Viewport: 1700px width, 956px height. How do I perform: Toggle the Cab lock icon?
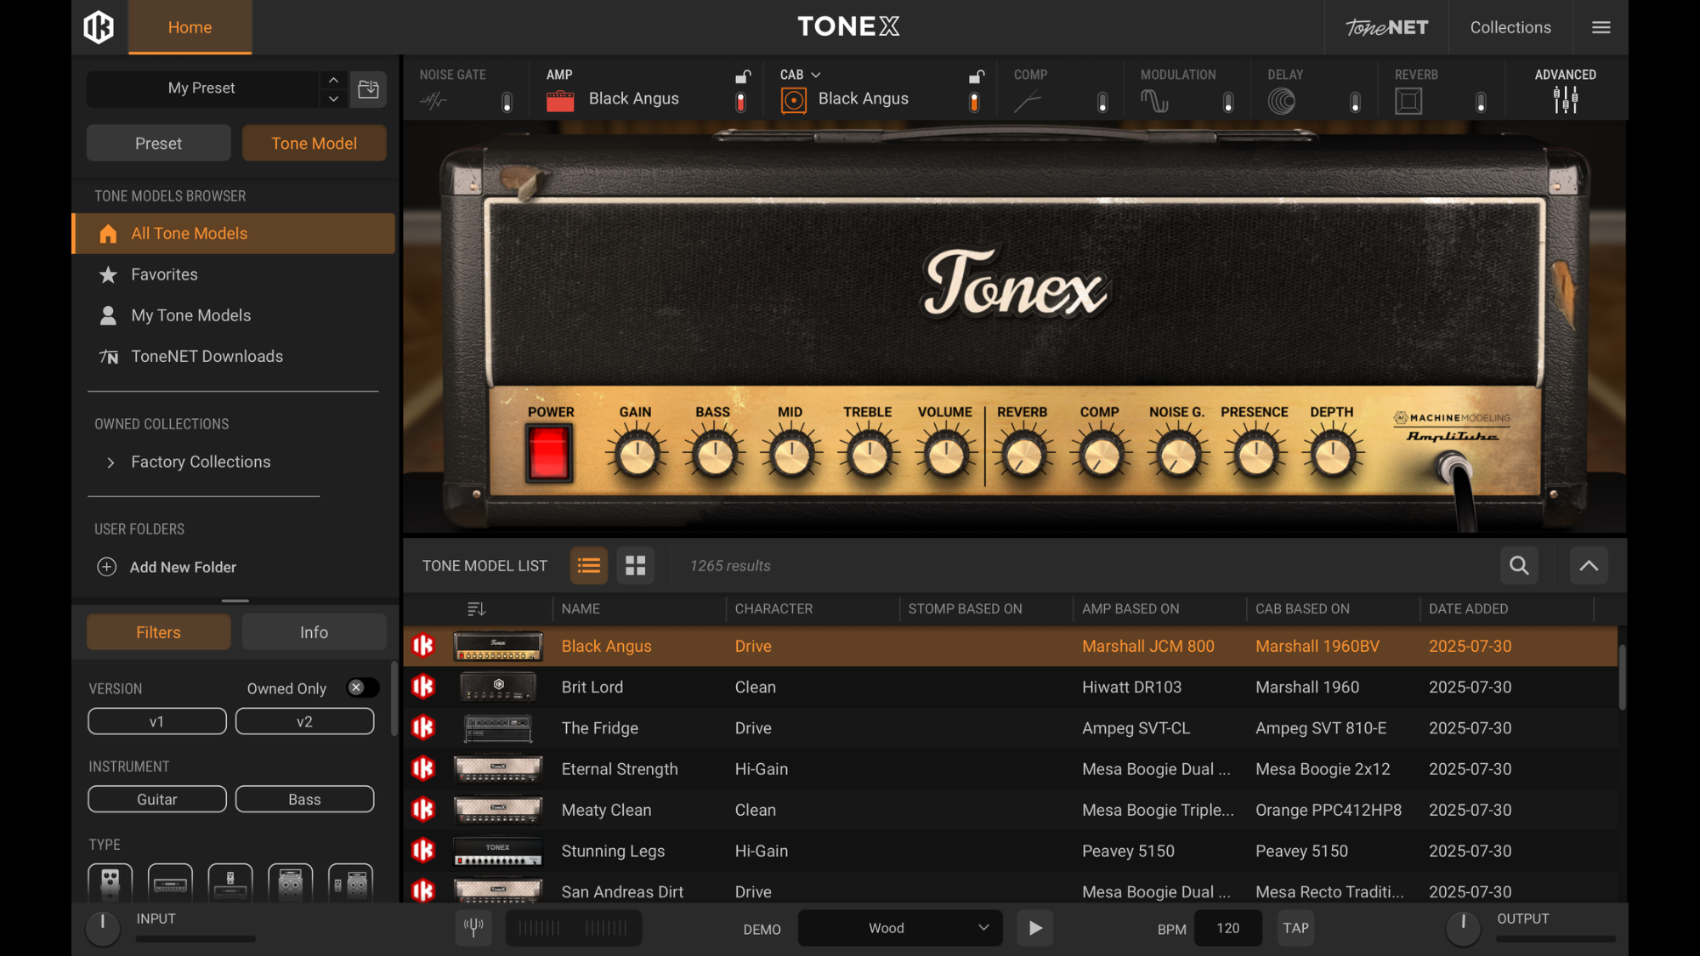click(977, 76)
